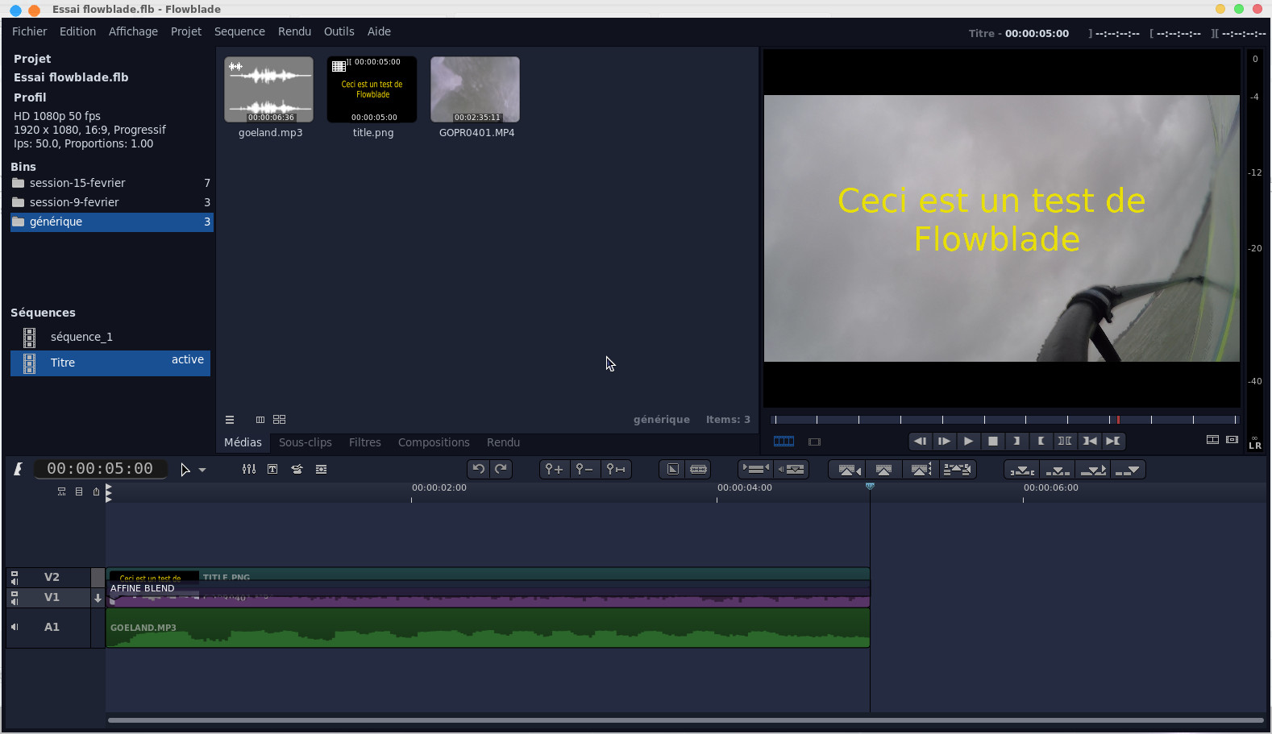Mute video on track V1
The height and width of the screenshot is (734, 1272).
tap(15, 594)
